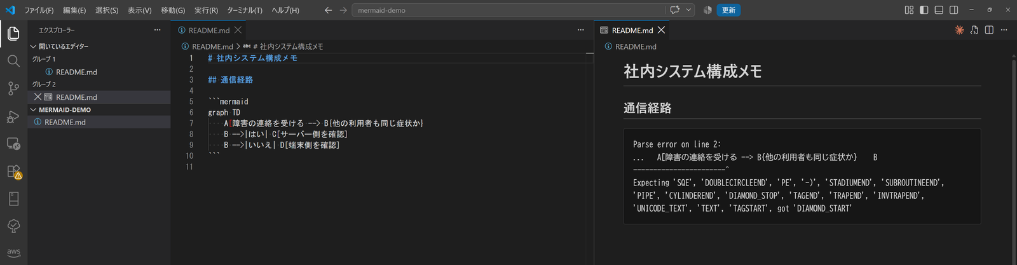This screenshot has height=265, width=1017.
Task: Open the ファイル(F) menu
Action: click(x=39, y=10)
